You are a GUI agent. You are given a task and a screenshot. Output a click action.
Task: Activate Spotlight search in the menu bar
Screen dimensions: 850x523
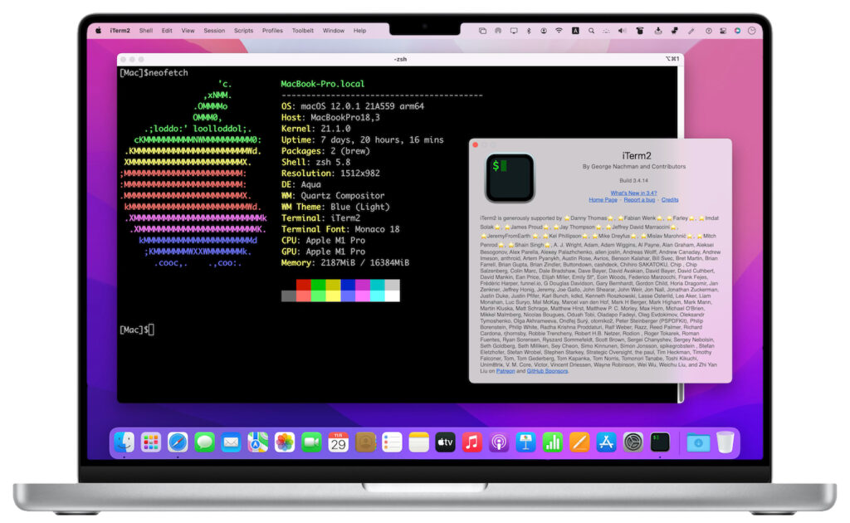point(591,30)
